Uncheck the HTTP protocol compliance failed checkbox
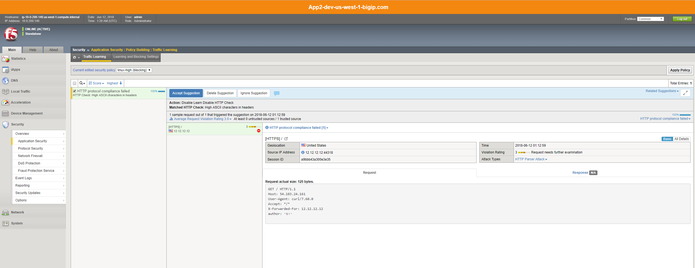This screenshot has width=695, height=268. click(x=75, y=91)
